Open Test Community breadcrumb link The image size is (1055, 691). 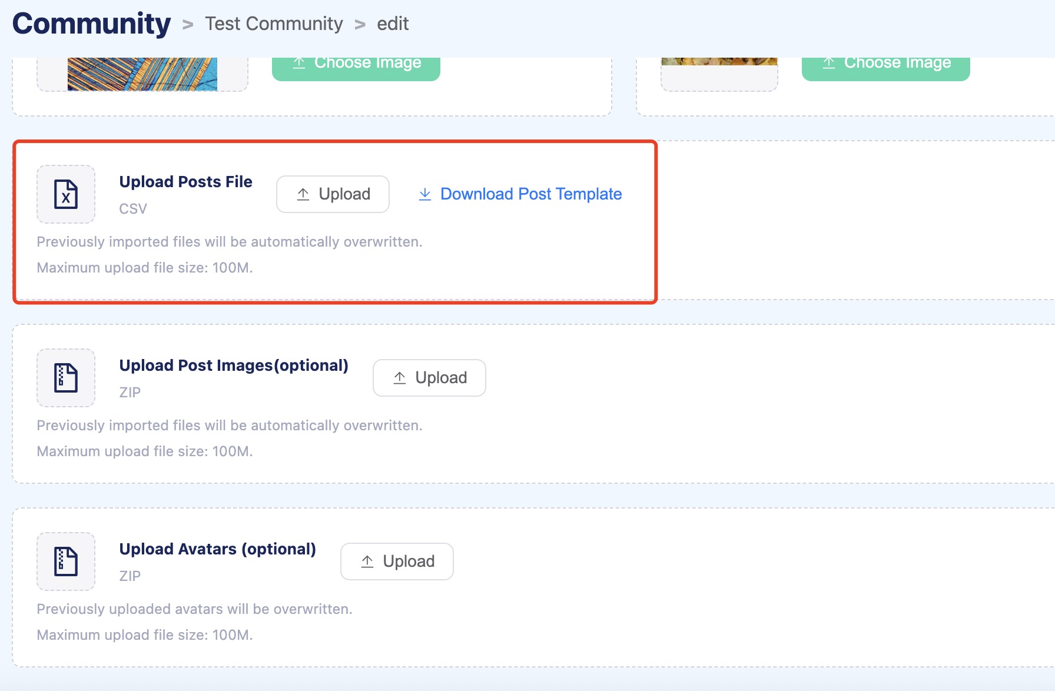pos(274,24)
